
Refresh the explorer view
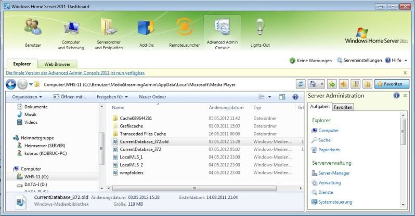click(x=301, y=84)
